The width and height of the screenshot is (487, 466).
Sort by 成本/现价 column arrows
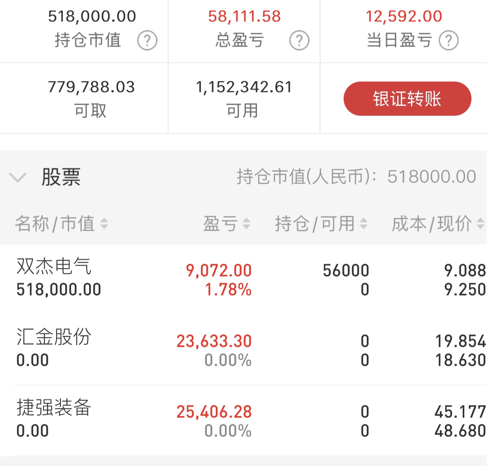tap(480, 224)
